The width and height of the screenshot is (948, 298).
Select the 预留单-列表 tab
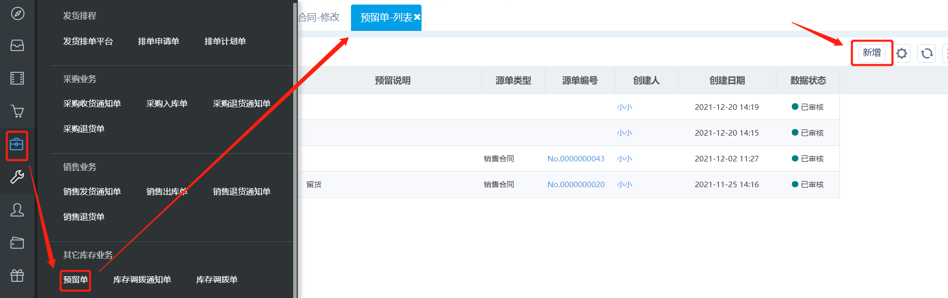point(386,18)
